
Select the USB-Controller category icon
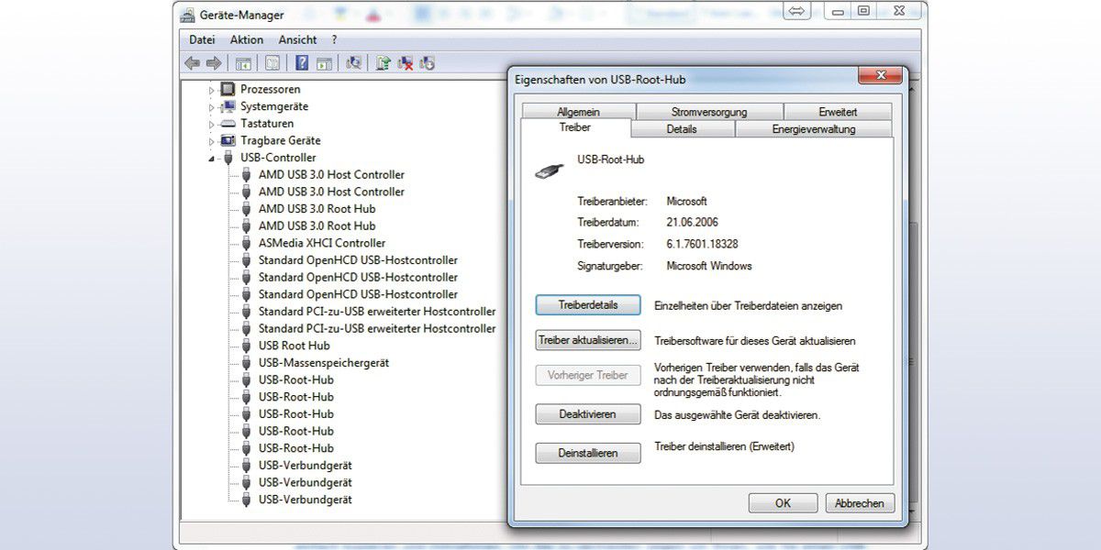tap(228, 158)
